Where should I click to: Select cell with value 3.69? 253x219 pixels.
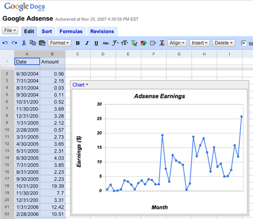pyautogui.click(x=52, y=109)
